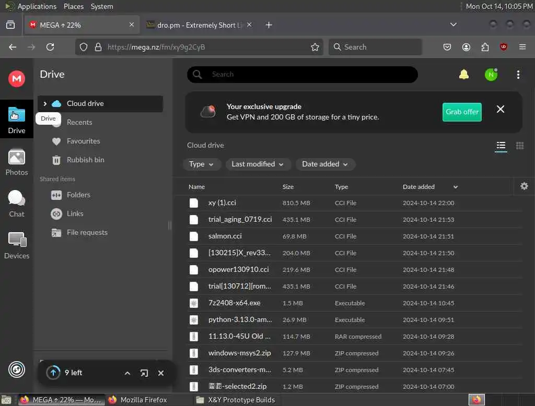Go back in browser history
This screenshot has height=406, width=535.
[x=13, y=47]
